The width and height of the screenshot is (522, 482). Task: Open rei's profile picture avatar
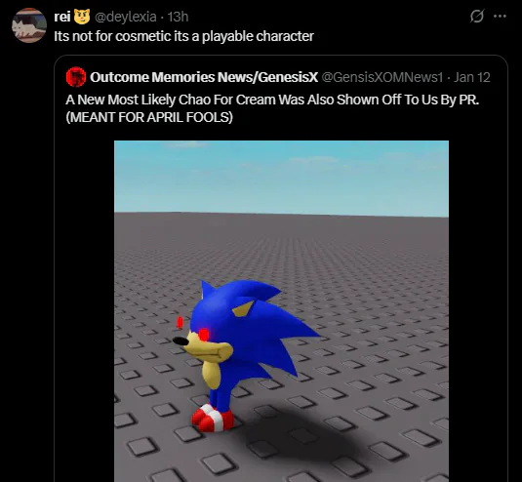pyautogui.click(x=29, y=25)
